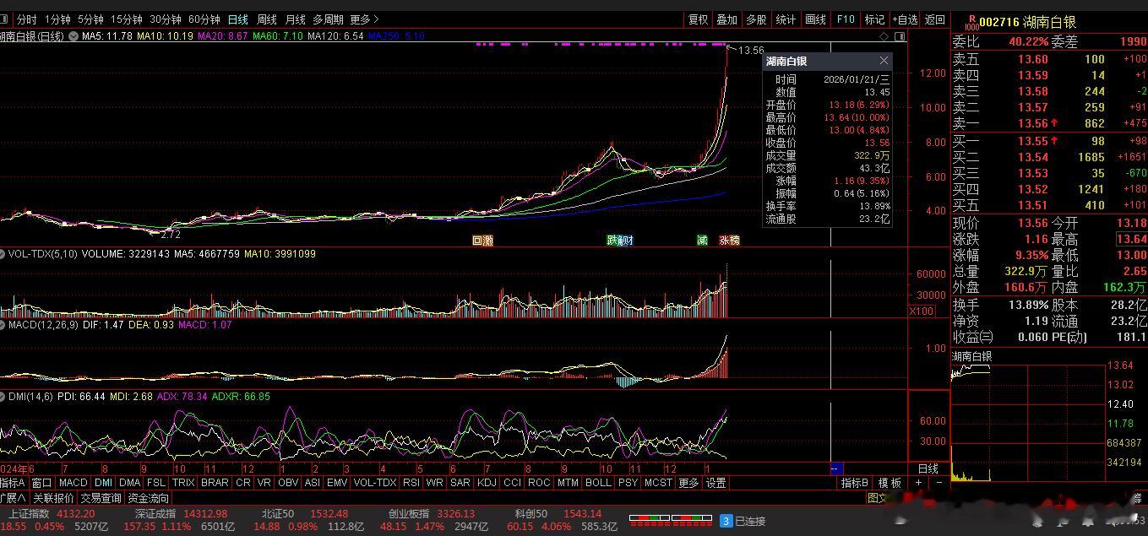This screenshot has height=536, width=1148.
Task: Click the plus zoom button in bottom bar
Action: [919, 483]
